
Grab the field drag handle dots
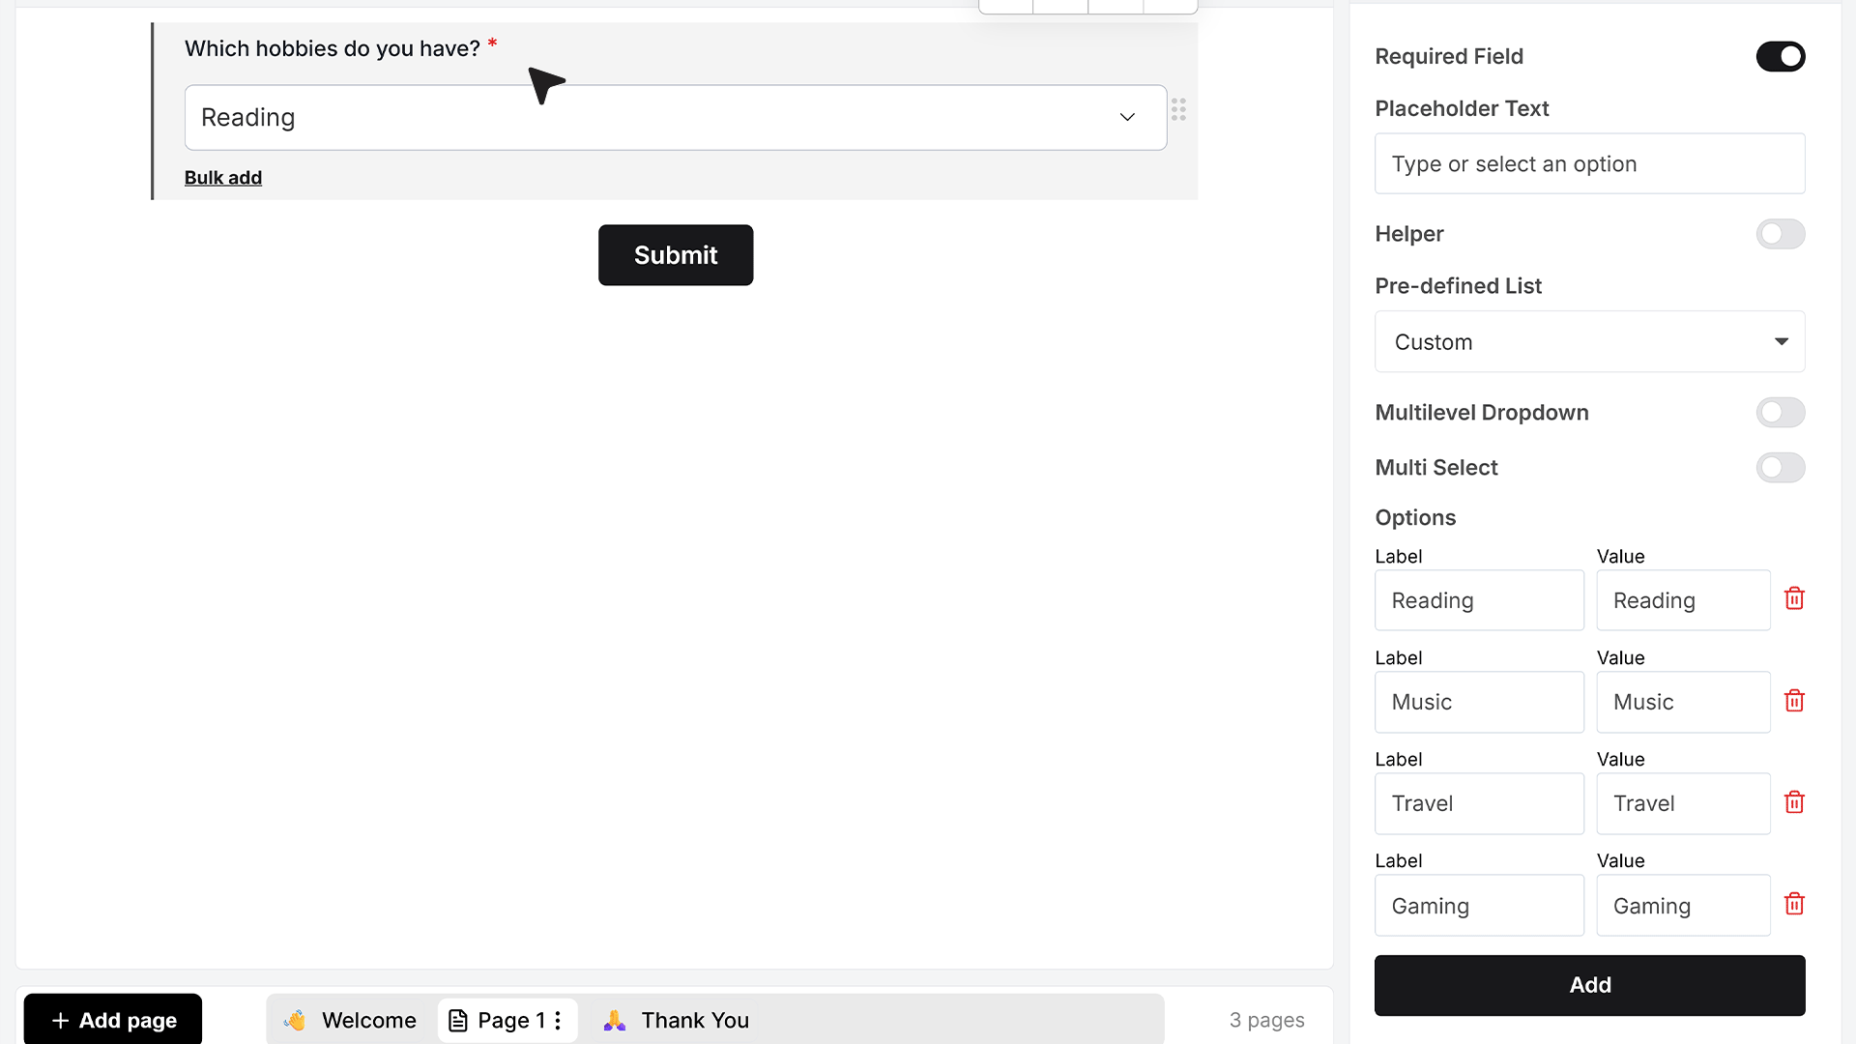[x=1178, y=109]
